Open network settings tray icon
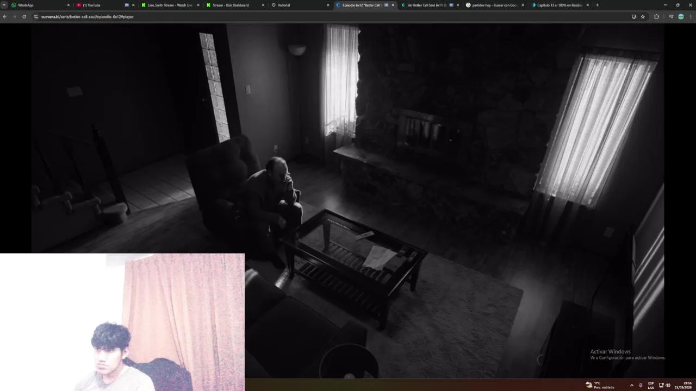The image size is (696, 391). [661, 385]
